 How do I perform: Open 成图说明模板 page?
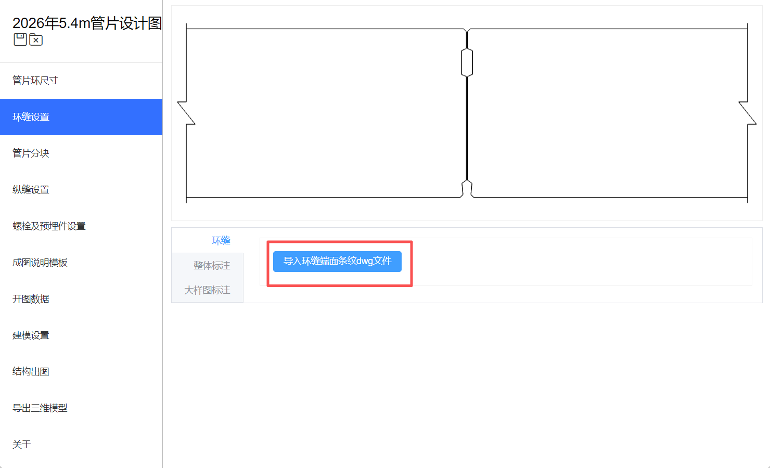click(40, 263)
